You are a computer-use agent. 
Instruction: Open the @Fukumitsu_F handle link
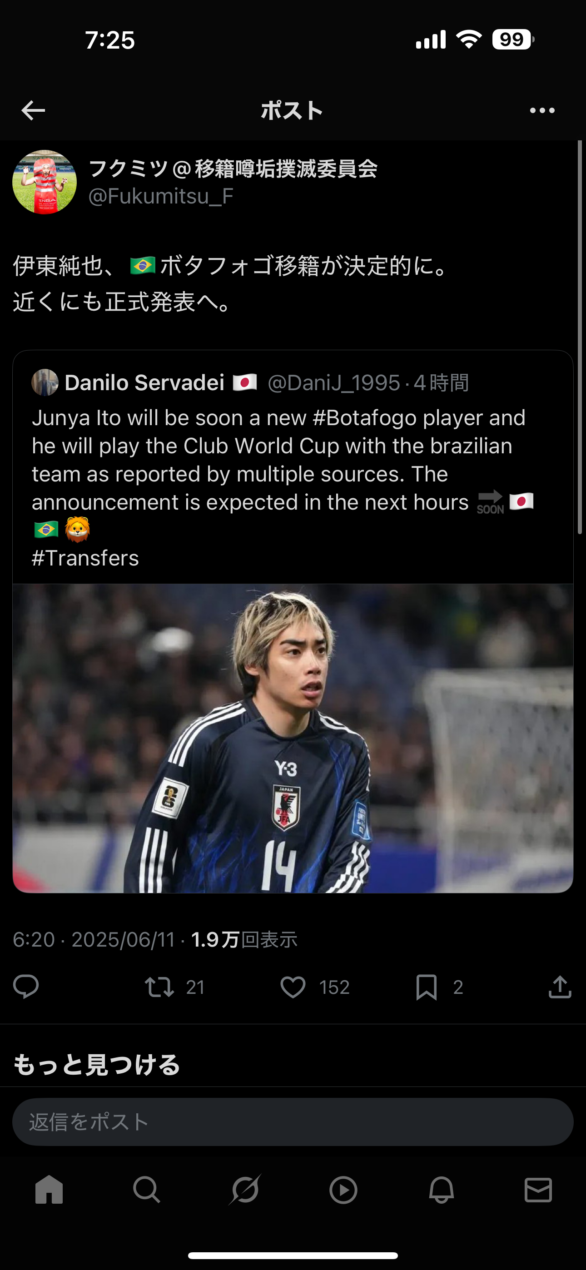(x=161, y=196)
